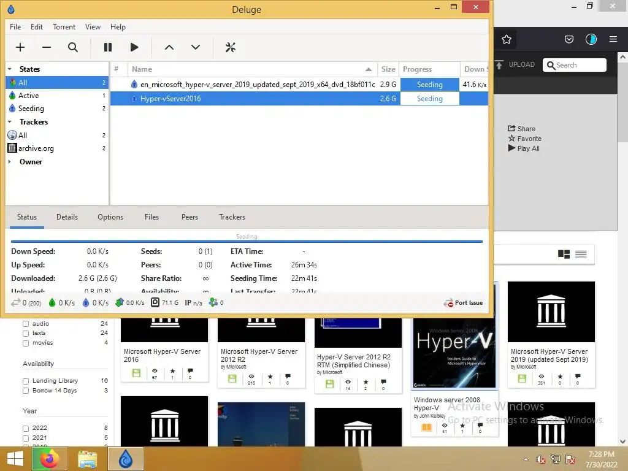Image resolution: width=628 pixels, height=471 pixels.
Task: Select archive.org tracker filter
Action: tap(57, 148)
